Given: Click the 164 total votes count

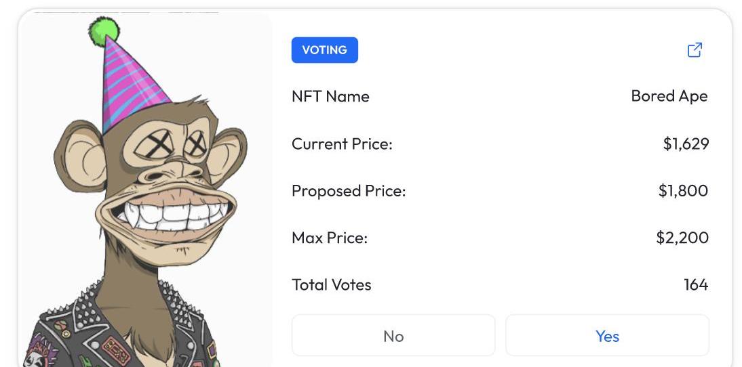Looking at the screenshot, I should (696, 285).
